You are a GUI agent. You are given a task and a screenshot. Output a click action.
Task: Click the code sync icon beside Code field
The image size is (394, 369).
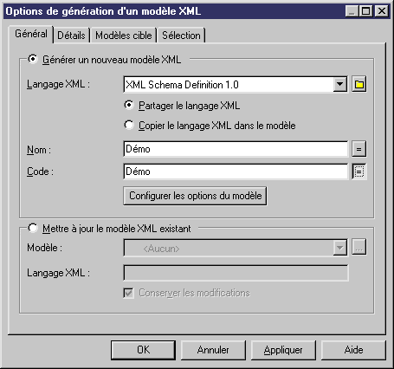(359, 172)
